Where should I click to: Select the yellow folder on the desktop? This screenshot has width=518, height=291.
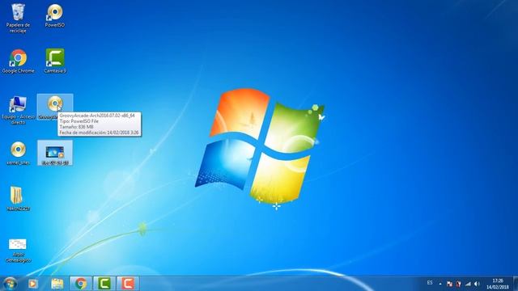(18, 198)
